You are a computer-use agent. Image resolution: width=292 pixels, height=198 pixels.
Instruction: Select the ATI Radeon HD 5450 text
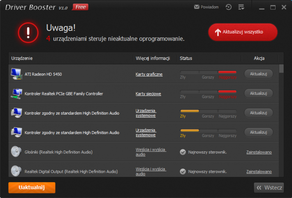point(43,74)
